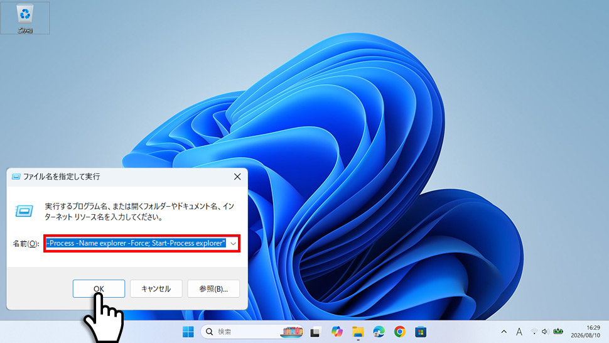Open the volume speaker tray icon
This screenshot has width=609, height=343.
(x=546, y=332)
